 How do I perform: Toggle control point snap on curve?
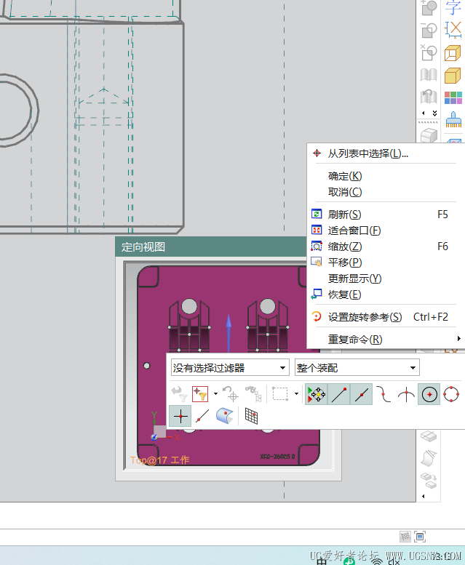tap(383, 394)
